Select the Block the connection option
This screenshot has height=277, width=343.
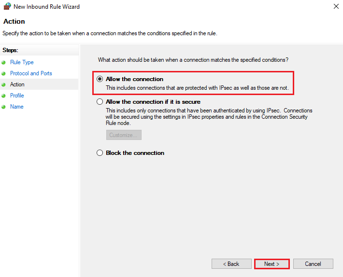click(100, 153)
